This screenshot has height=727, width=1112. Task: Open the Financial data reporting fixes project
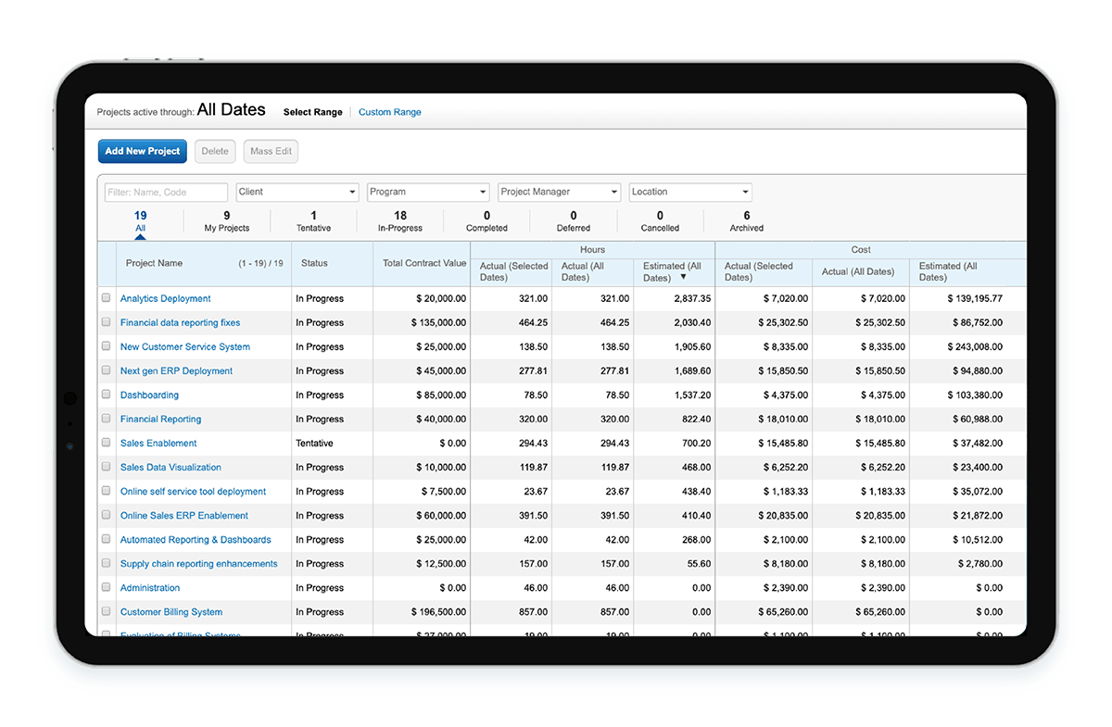tap(180, 322)
